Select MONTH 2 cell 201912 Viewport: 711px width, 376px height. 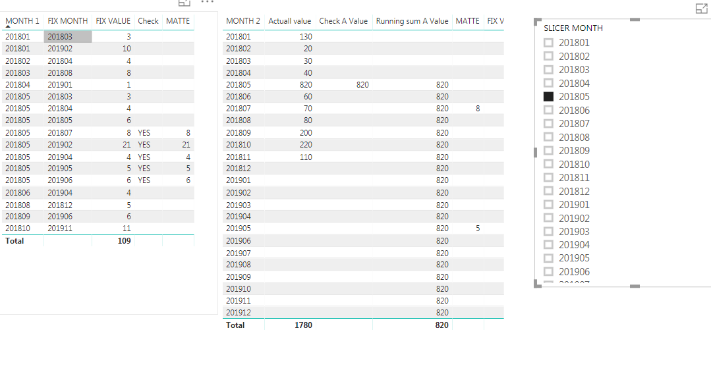(239, 313)
